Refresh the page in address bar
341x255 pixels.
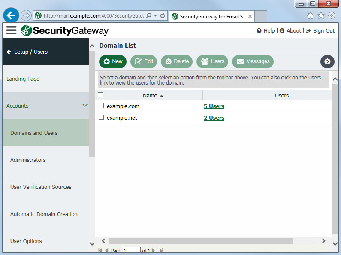163,15
